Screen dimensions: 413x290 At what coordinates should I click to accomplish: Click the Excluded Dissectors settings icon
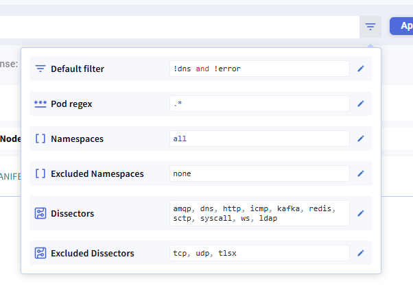pyautogui.click(x=40, y=253)
